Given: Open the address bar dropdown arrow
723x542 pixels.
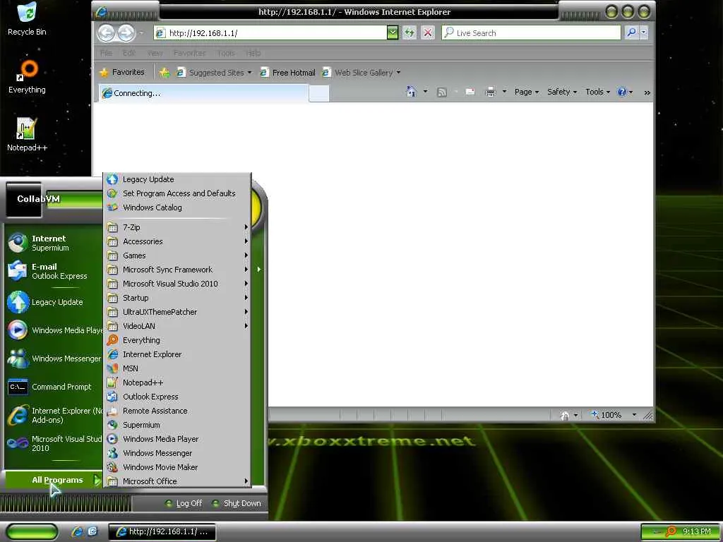Looking at the screenshot, I should [x=393, y=32].
